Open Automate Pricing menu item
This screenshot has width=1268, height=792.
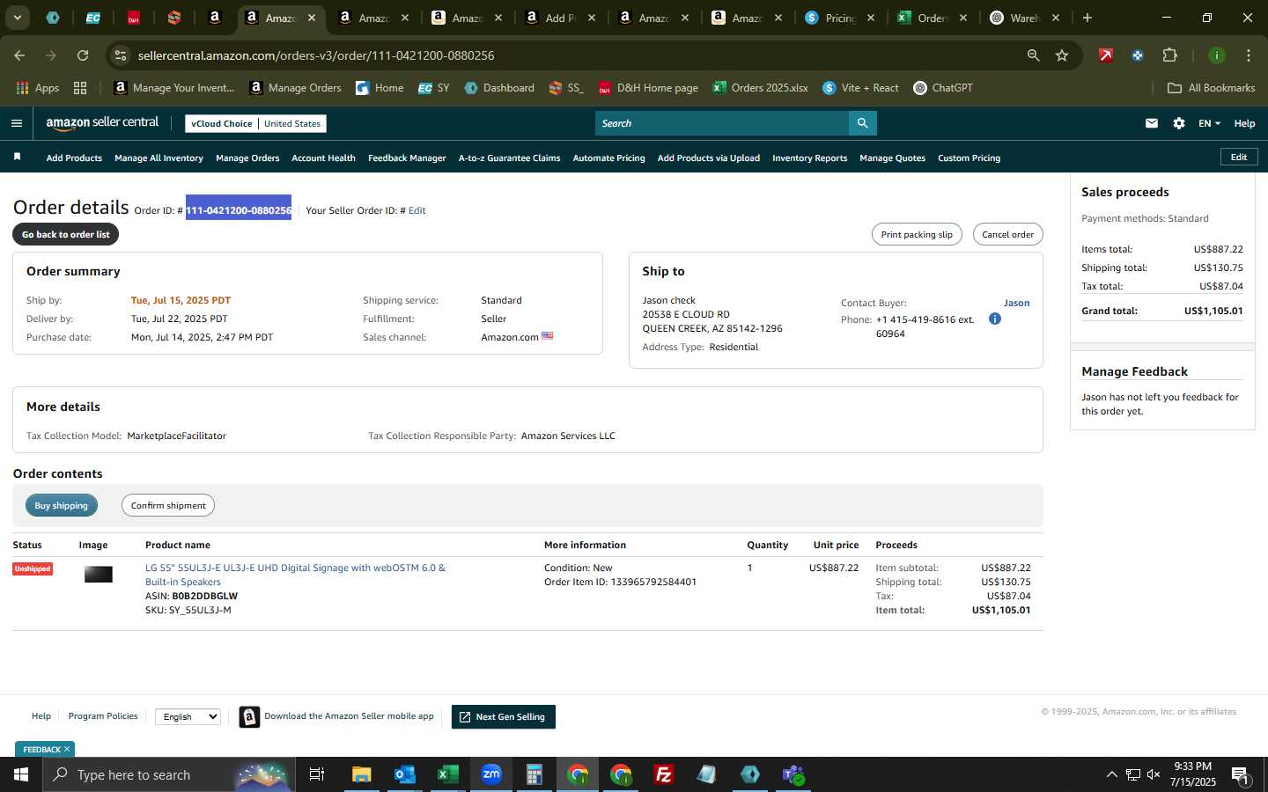coord(608,158)
